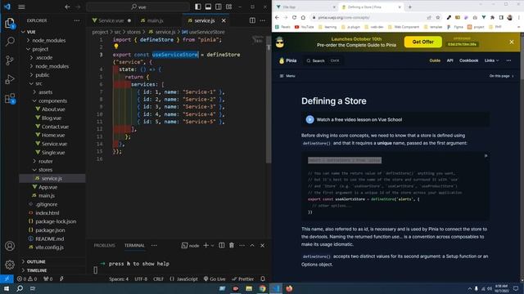The height and width of the screenshot is (294, 524).
Task: Open About.vue in the explorer
Action: tap(53, 109)
